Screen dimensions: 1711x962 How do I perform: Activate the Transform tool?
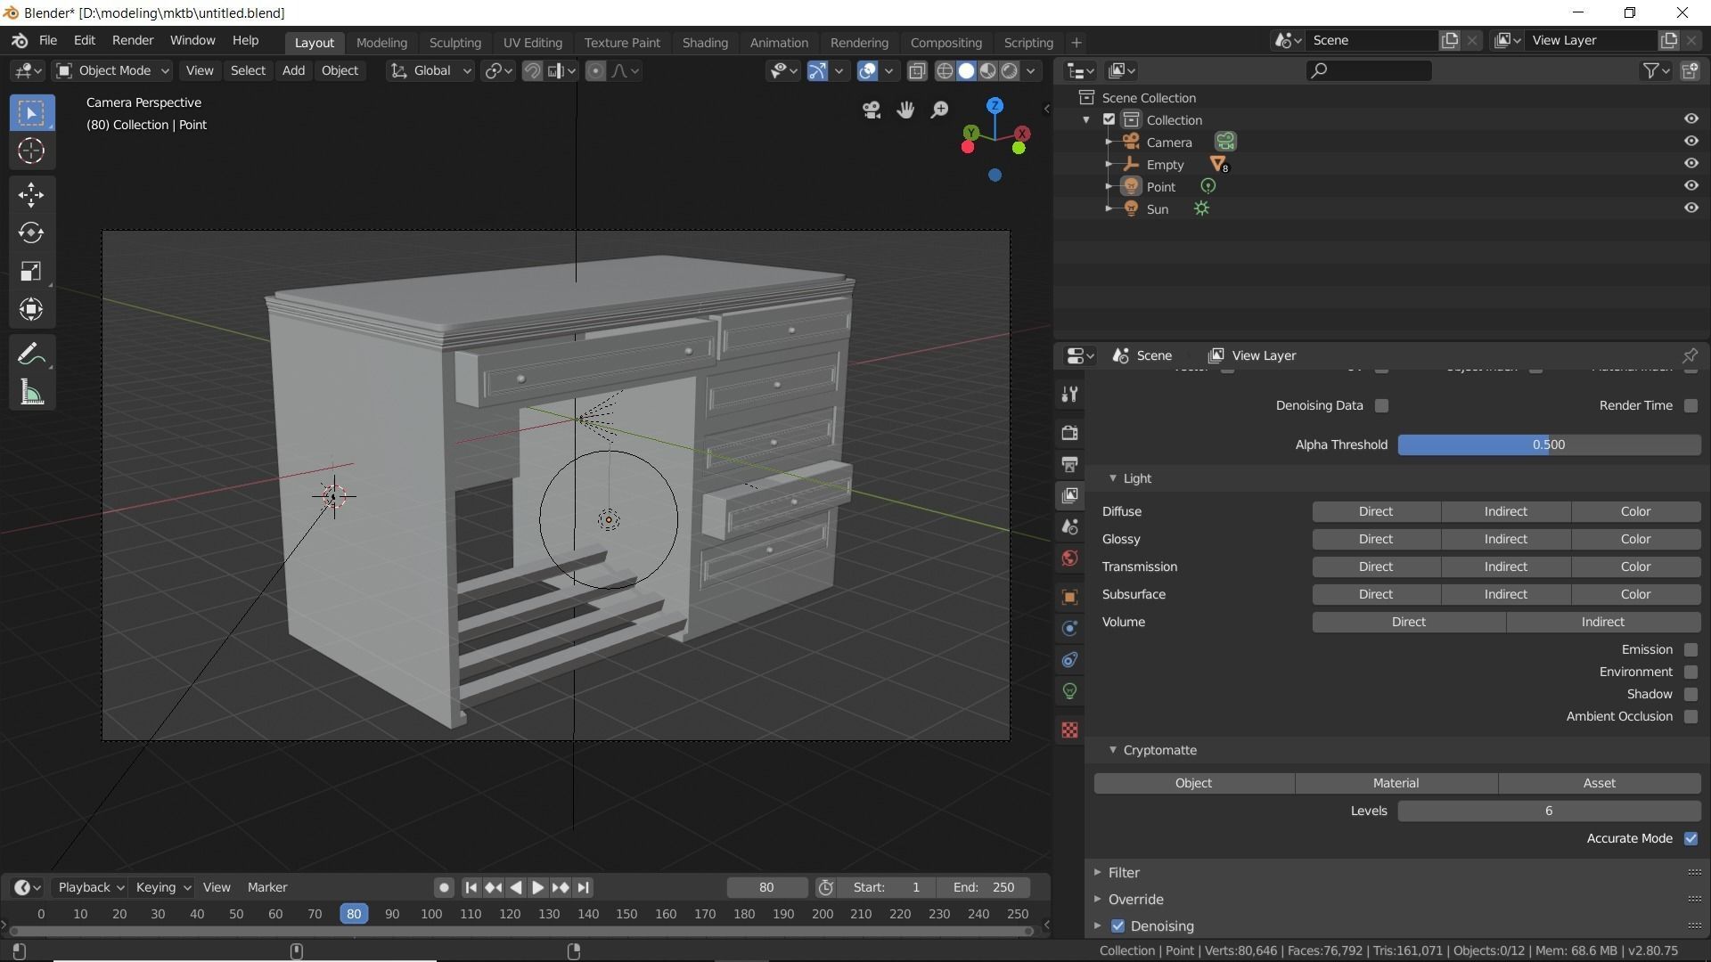pyautogui.click(x=31, y=309)
